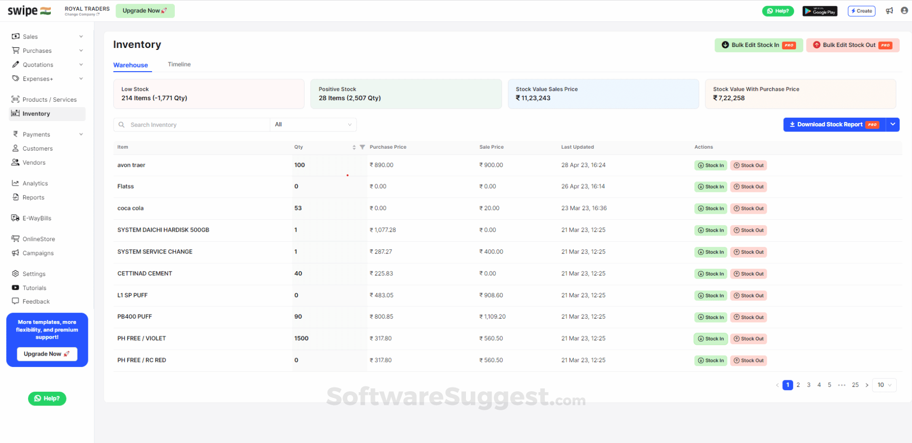Viewport: 912px width, 443px height.
Task: Open the user profile icon
Action: pyautogui.click(x=905, y=10)
